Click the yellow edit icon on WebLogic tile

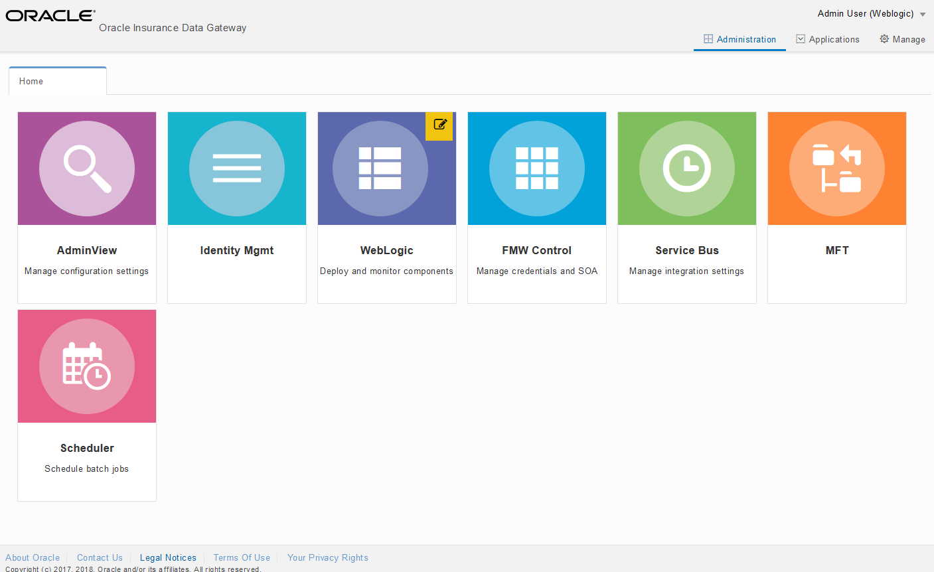click(439, 125)
